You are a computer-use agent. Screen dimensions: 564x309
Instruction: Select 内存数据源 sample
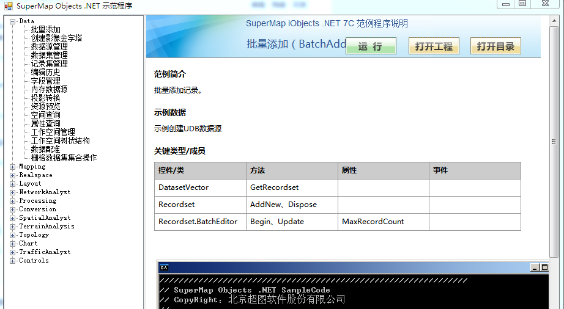point(50,89)
